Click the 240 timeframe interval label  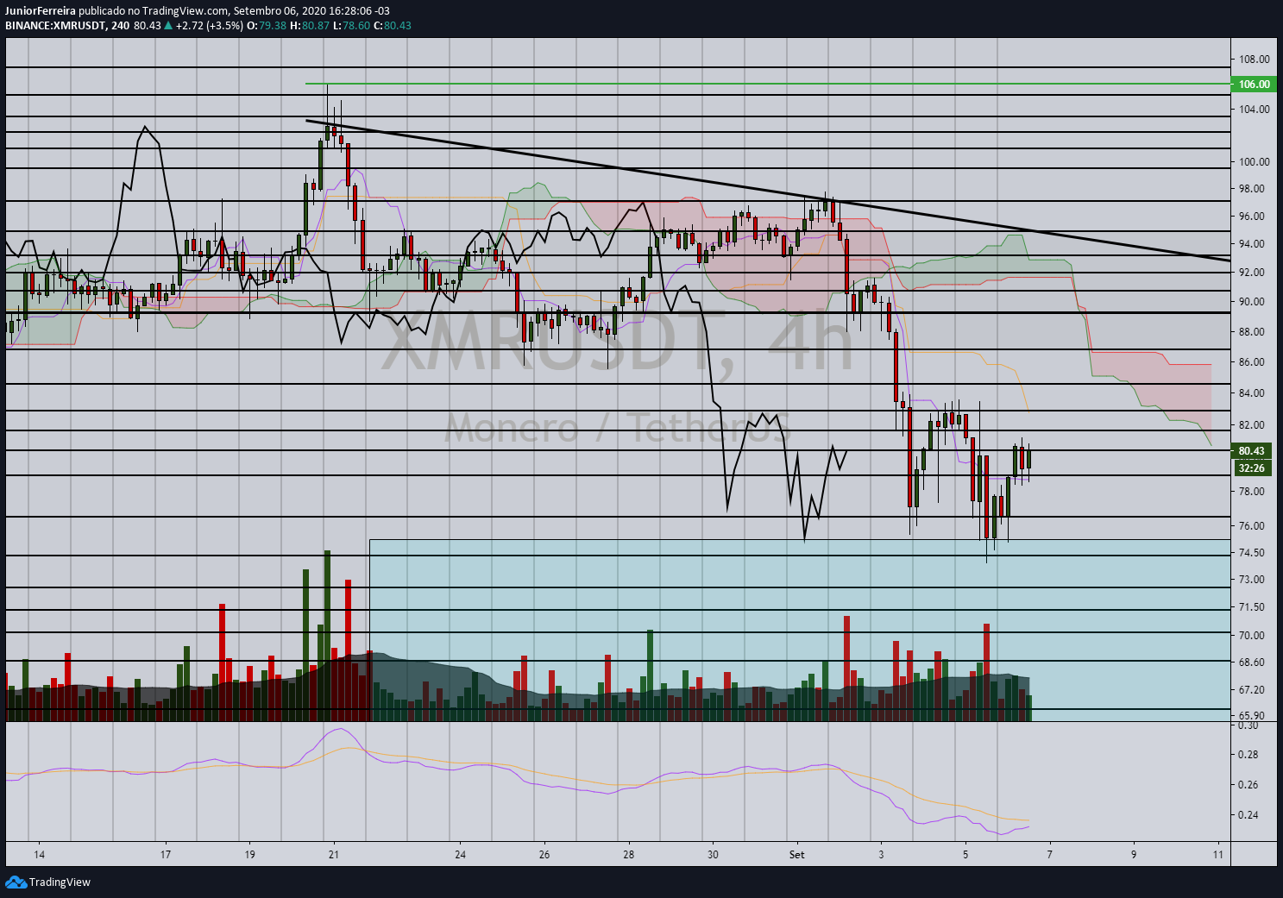(x=120, y=25)
